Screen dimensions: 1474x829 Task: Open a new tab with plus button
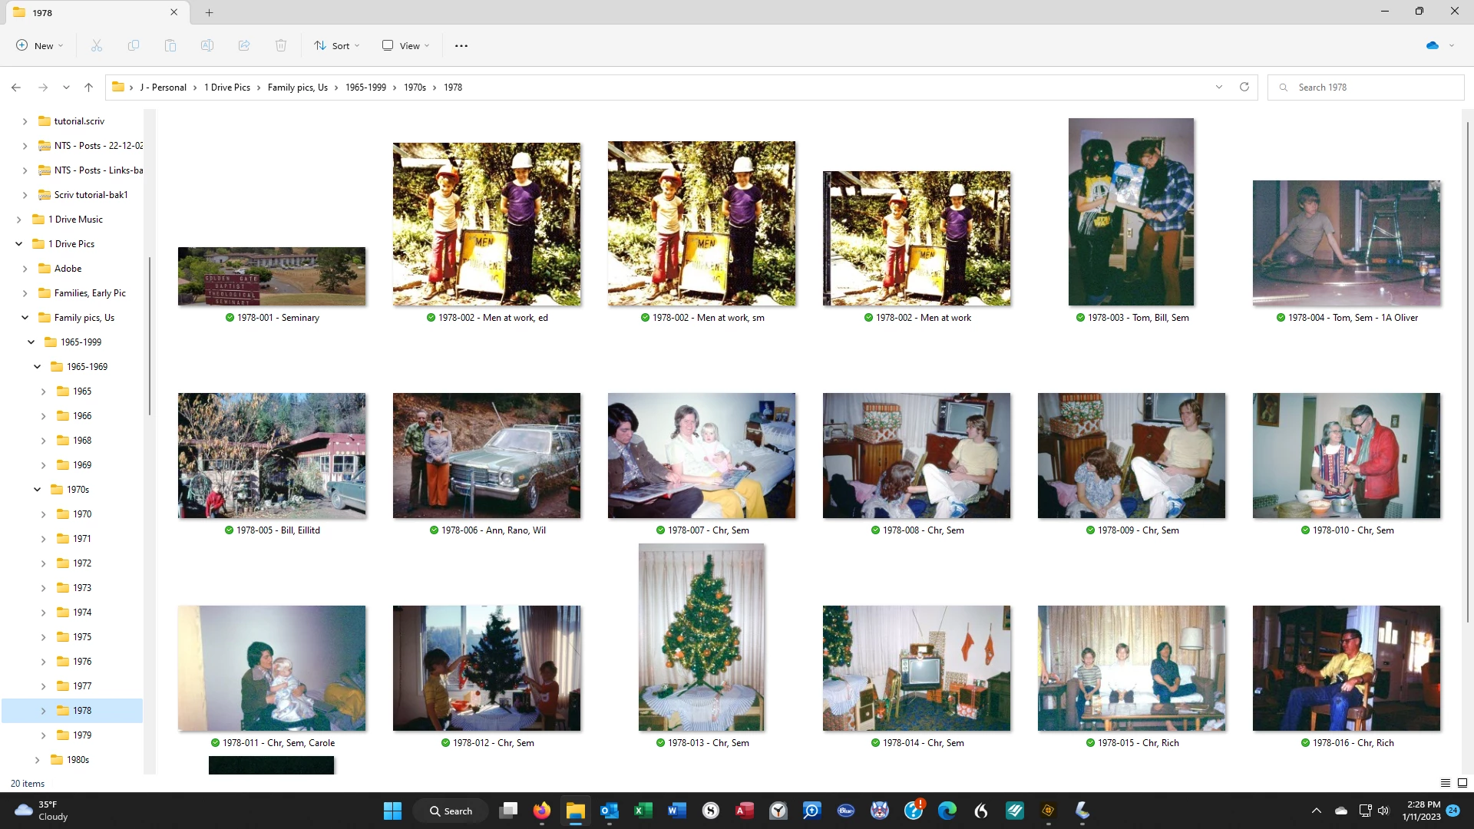pyautogui.click(x=209, y=12)
